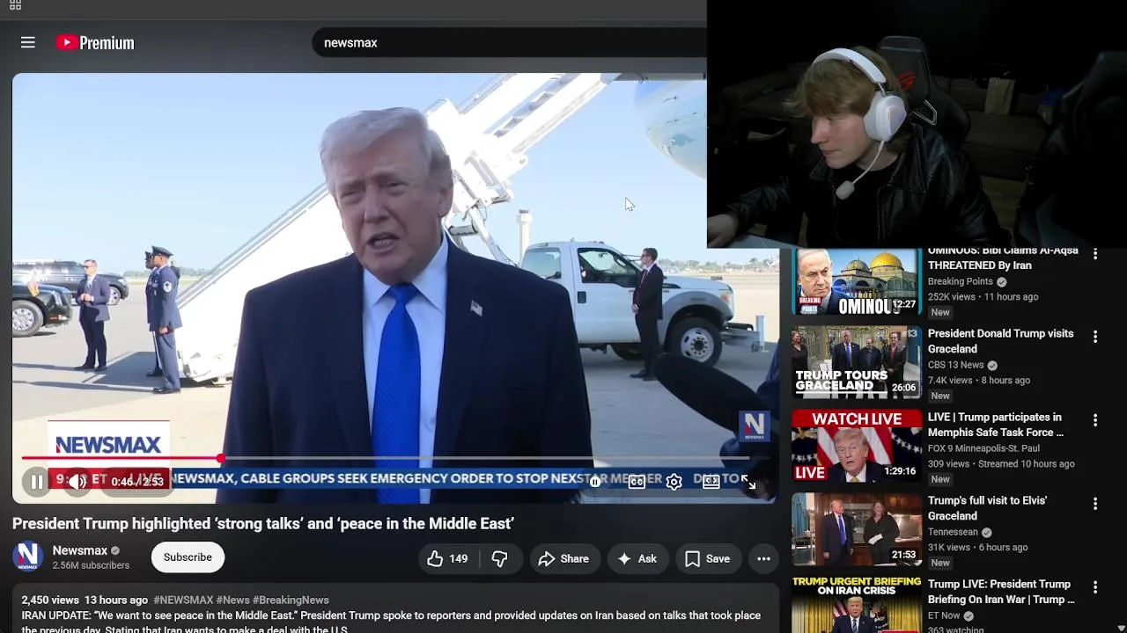
Task: Like the video with 149 likes
Action: [447, 558]
